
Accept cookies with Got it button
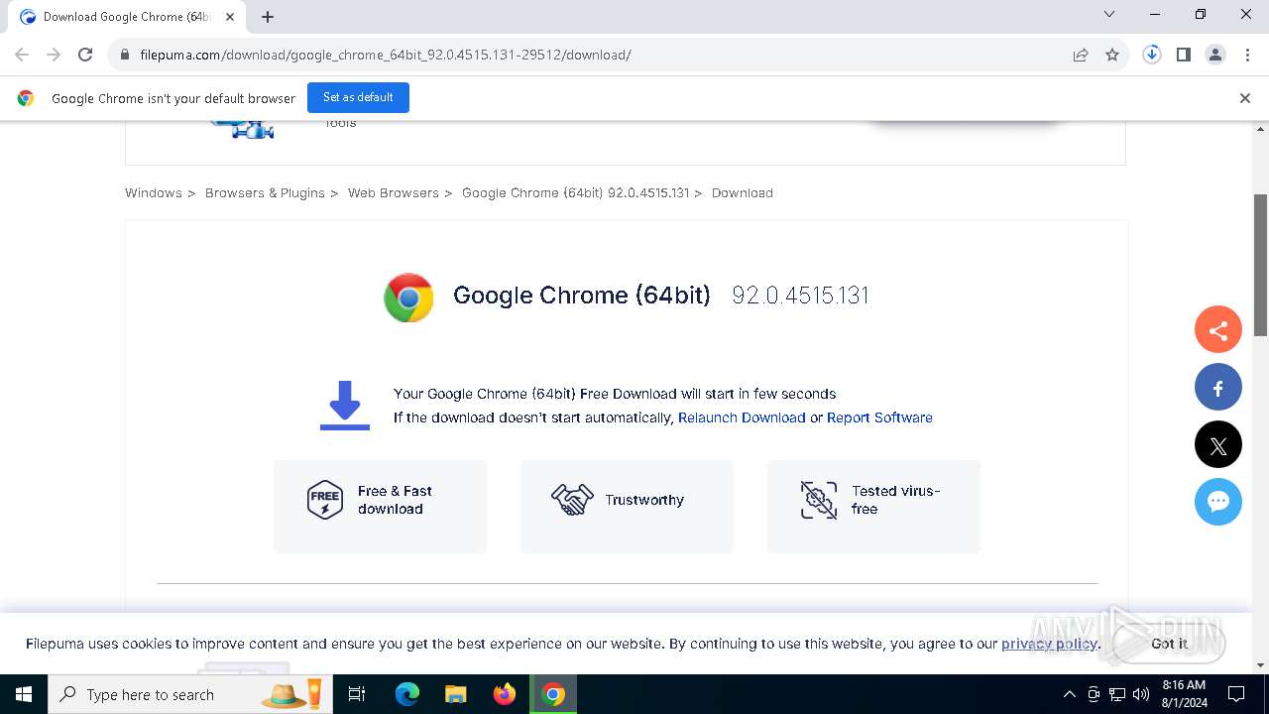(1169, 644)
